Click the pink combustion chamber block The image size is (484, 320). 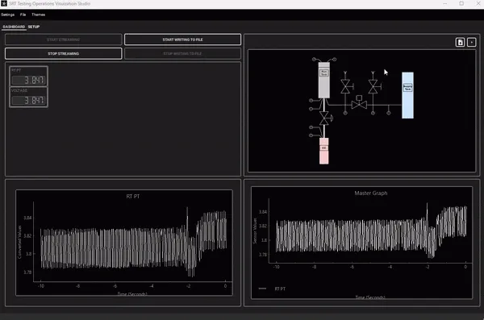click(323, 151)
